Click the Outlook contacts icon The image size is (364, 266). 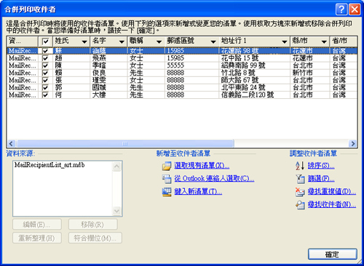167,179
